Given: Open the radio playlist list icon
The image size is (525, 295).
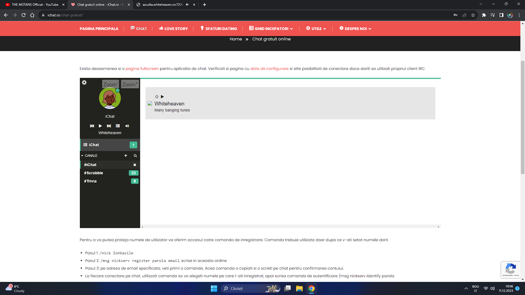Looking at the screenshot, I should [118, 126].
